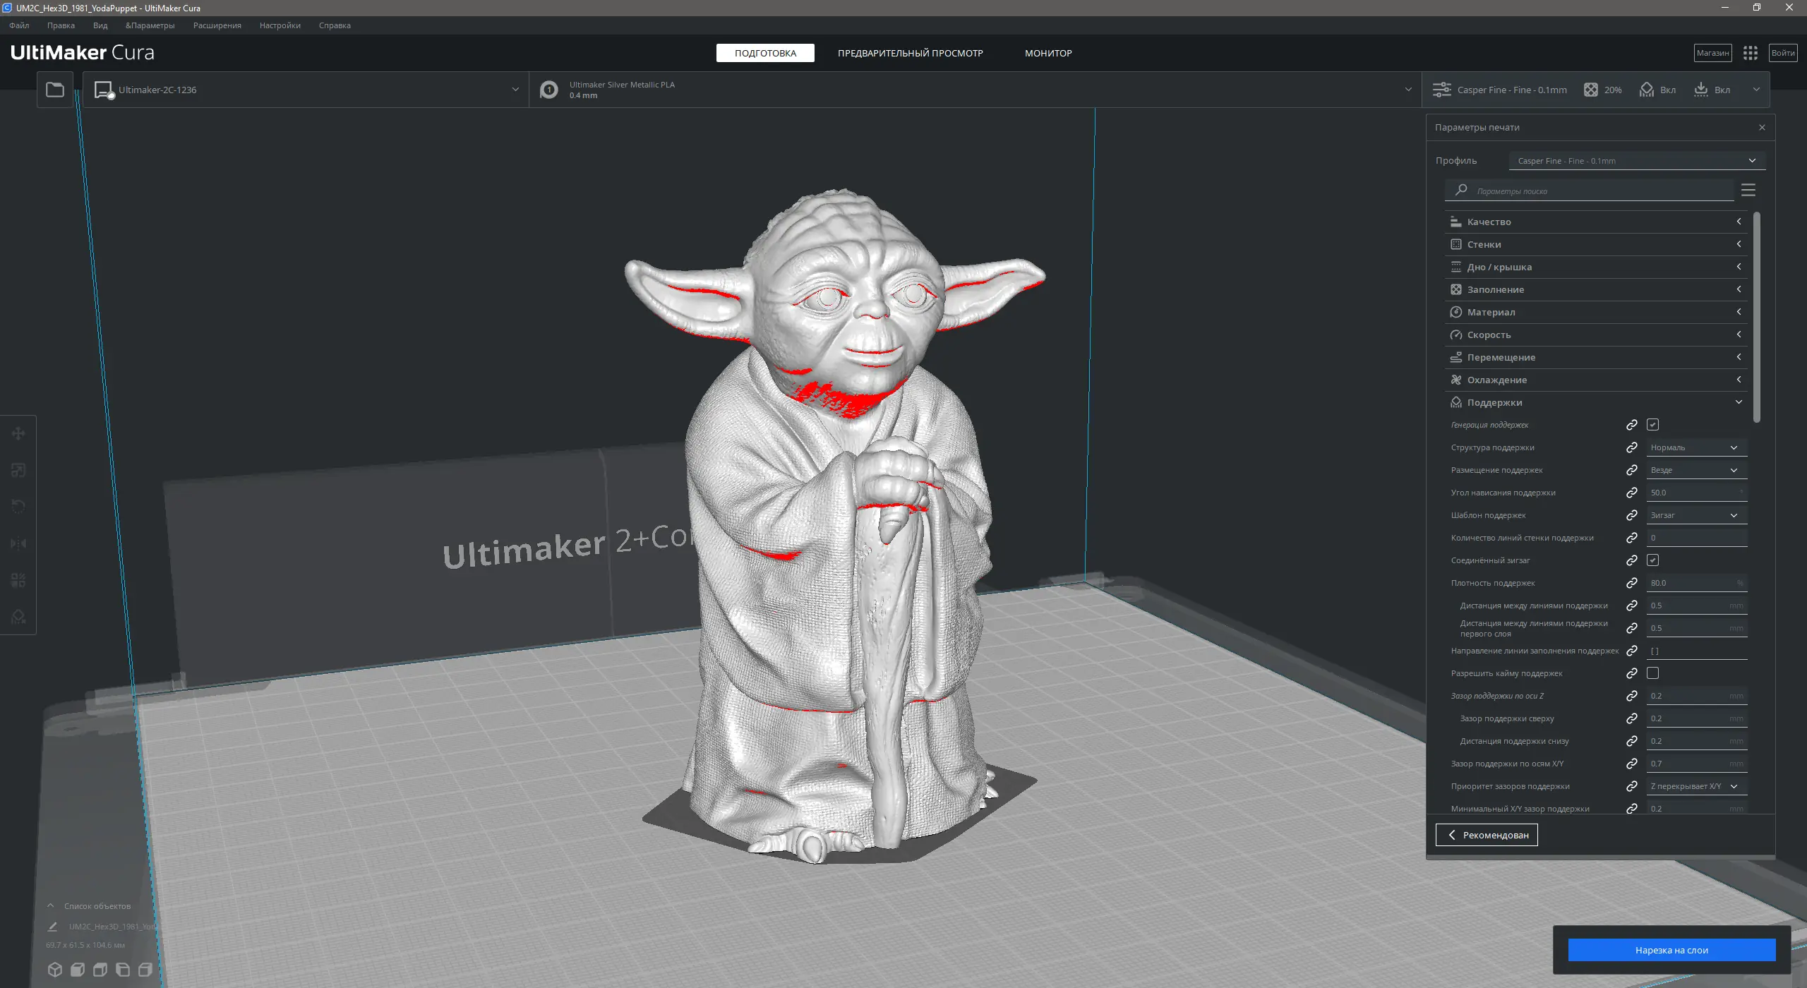This screenshot has height=988, width=1807.
Task: Select the Rotate tool in left toolbar
Action: point(18,507)
